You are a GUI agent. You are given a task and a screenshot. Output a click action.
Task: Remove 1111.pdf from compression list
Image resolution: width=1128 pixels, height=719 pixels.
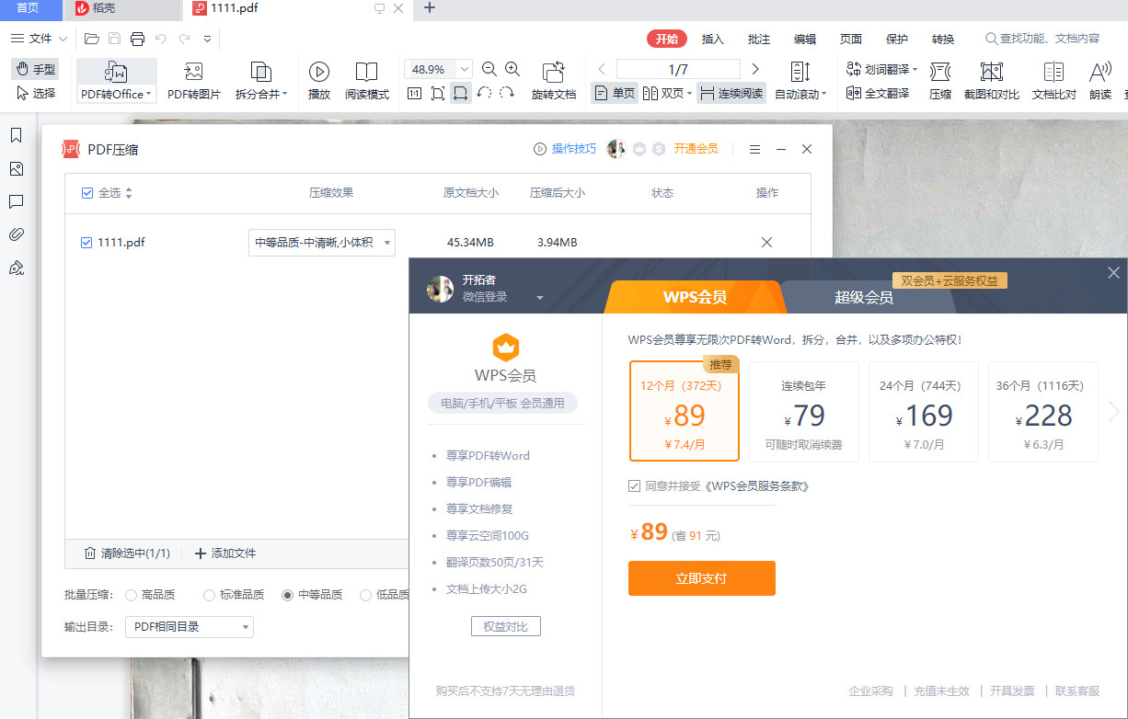pyautogui.click(x=766, y=242)
